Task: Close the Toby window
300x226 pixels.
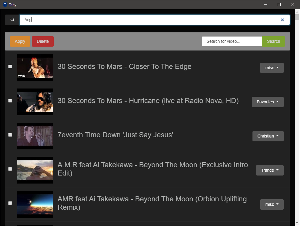Action: (293, 4)
